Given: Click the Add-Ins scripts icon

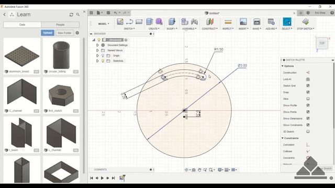Looking at the screenshot, I should tap(271, 22).
